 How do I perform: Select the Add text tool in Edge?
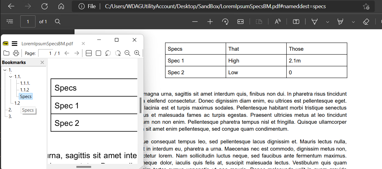pyautogui.click(x=296, y=21)
